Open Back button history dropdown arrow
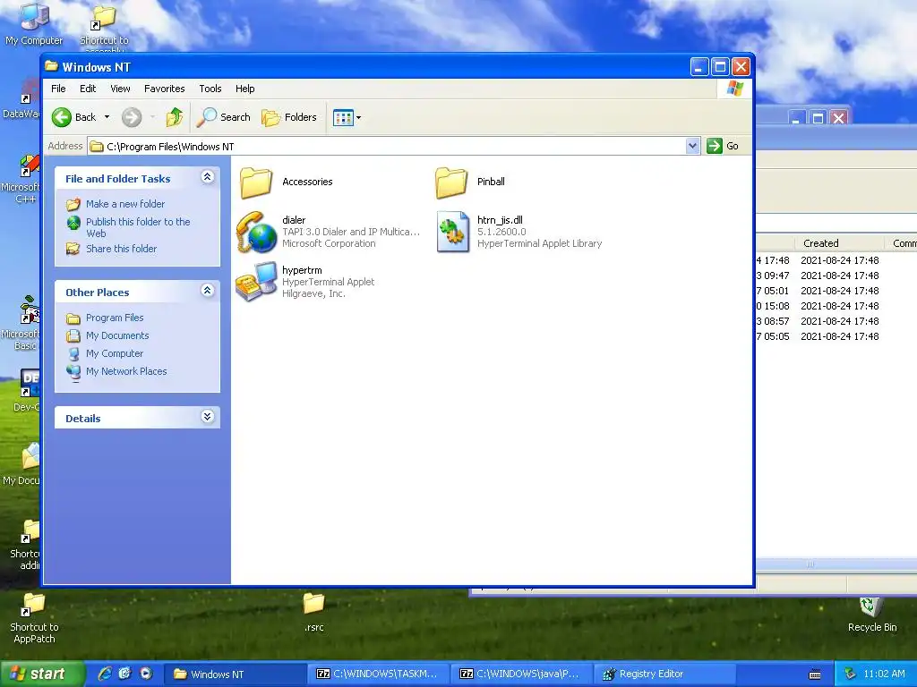The height and width of the screenshot is (687, 917). [x=107, y=117]
